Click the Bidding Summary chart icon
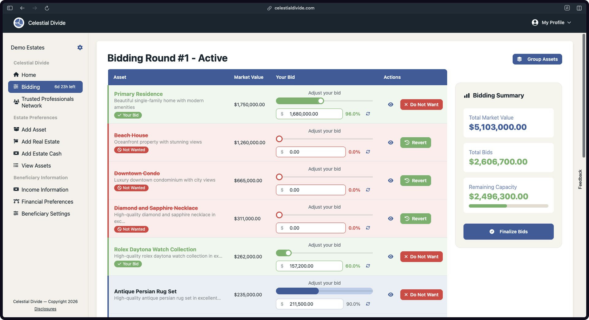 467,95
